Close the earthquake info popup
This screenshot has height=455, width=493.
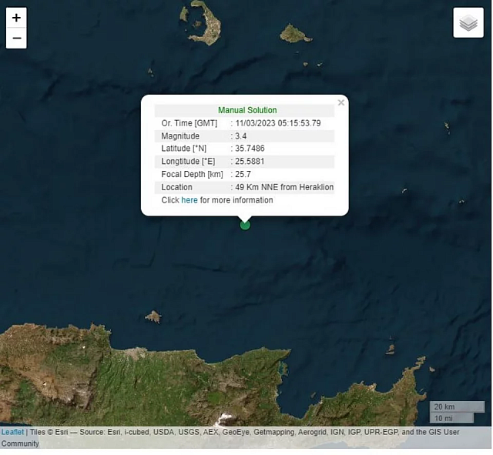pyautogui.click(x=341, y=102)
